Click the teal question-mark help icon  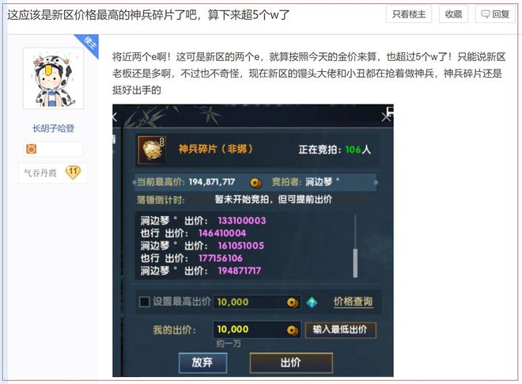pyautogui.click(x=312, y=302)
